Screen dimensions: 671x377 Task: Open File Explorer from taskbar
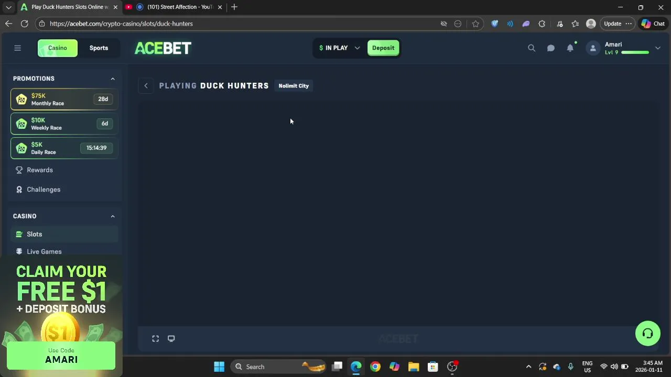[x=414, y=367]
